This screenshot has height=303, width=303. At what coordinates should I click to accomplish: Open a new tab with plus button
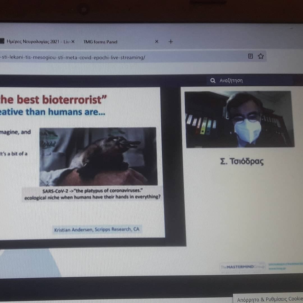(x=171, y=42)
